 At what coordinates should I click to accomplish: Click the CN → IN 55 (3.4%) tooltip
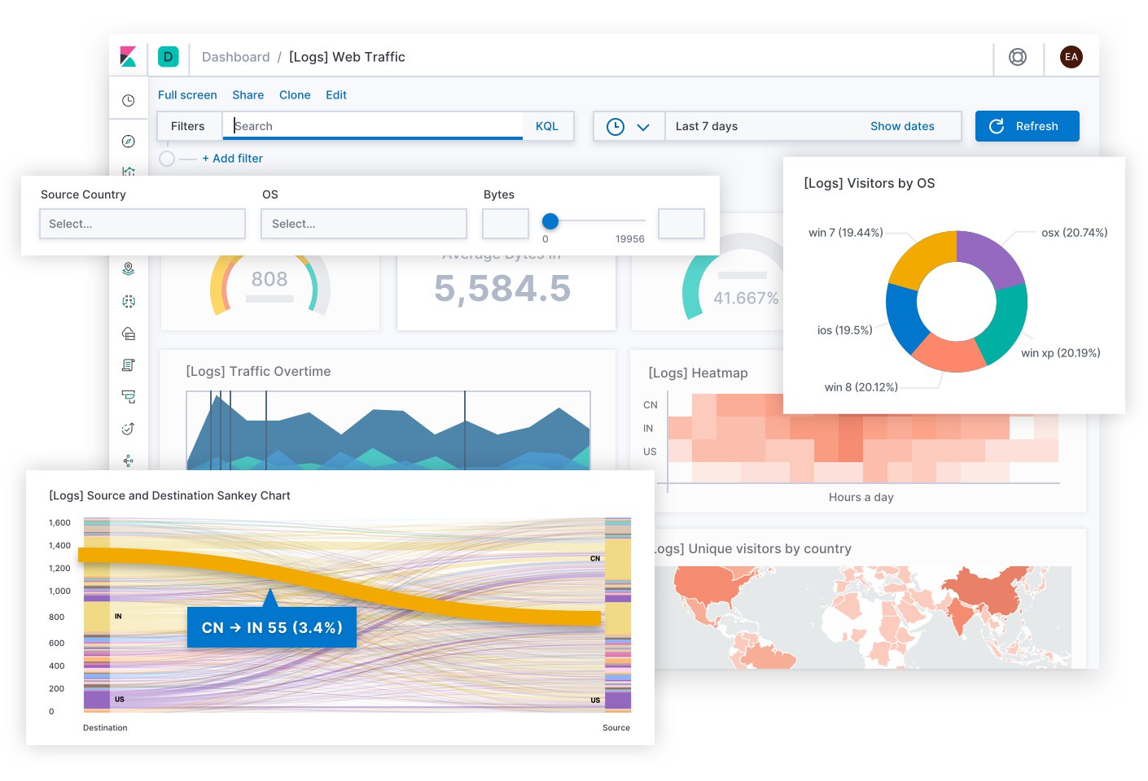272,627
